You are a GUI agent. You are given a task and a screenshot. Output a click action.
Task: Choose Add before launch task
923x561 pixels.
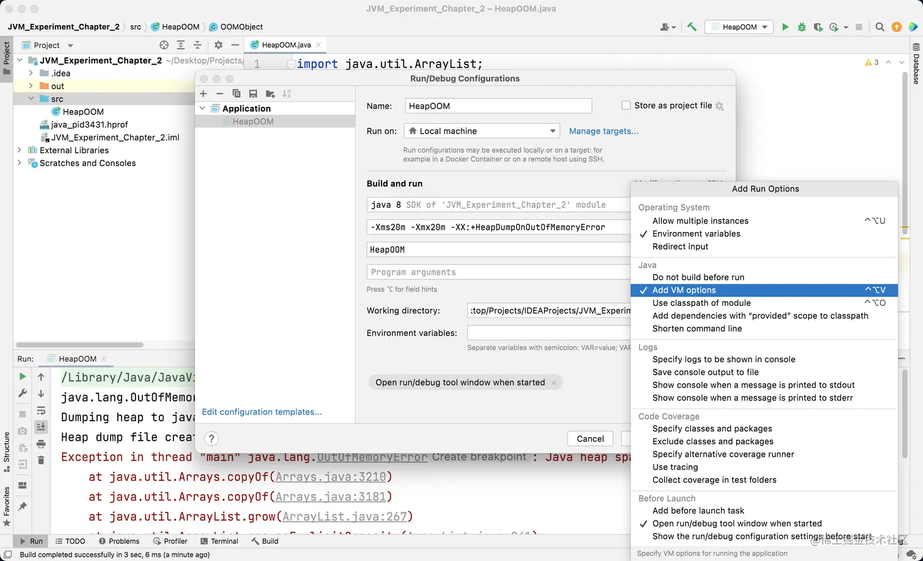click(x=764, y=511)
